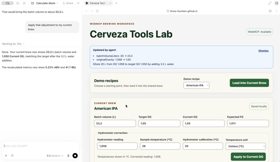Click the Expected FG input field
This screenshot has width=280, height=162.
tap(248, 123)
